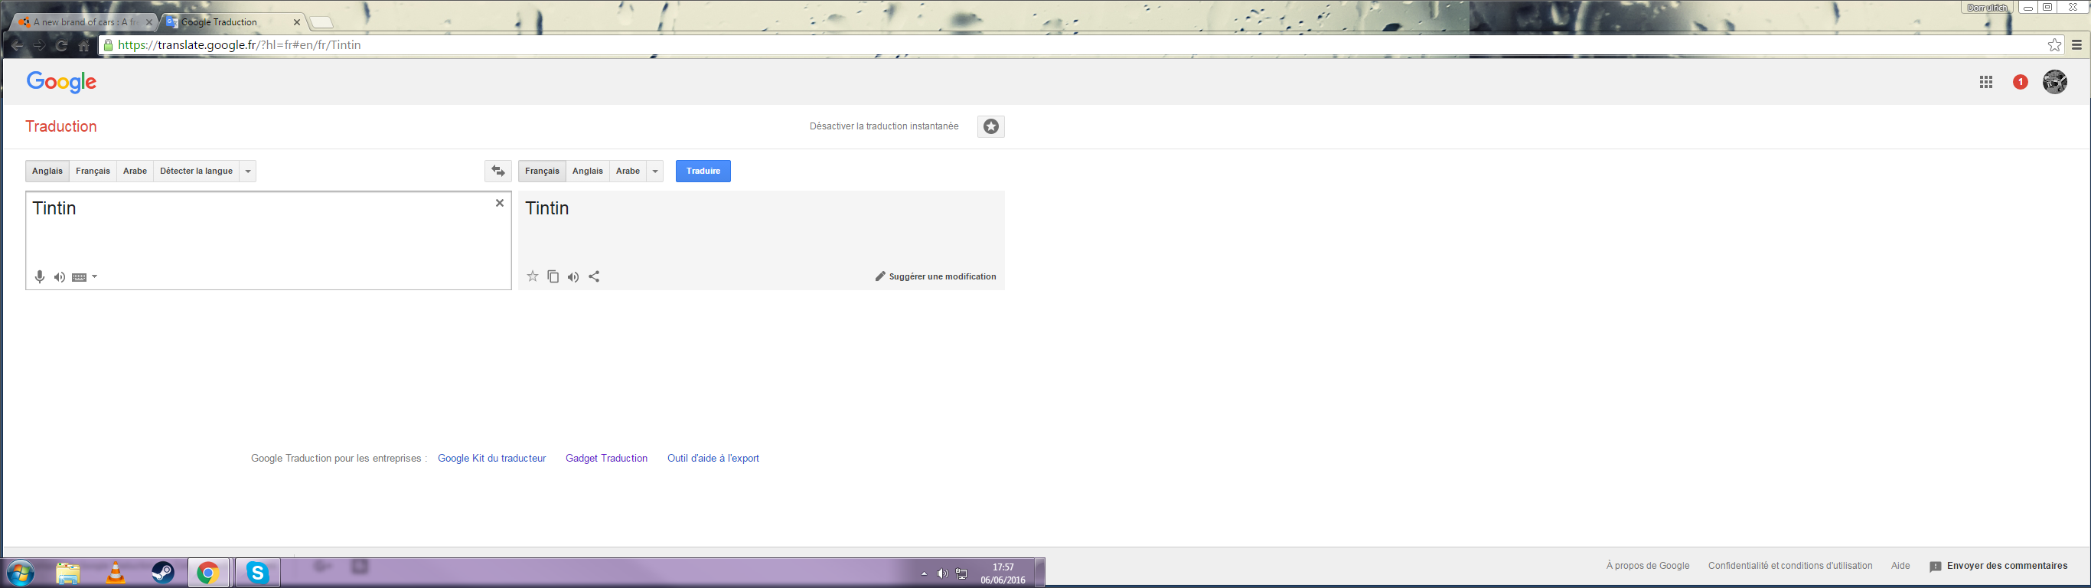This screenshot has height=588, width=2091.
Task: Open Gadget Traduction link
Action: [606, 458]
